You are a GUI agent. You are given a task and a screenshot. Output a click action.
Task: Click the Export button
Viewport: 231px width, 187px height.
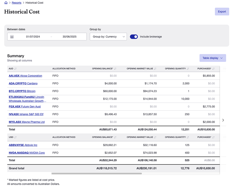(222, 12)
